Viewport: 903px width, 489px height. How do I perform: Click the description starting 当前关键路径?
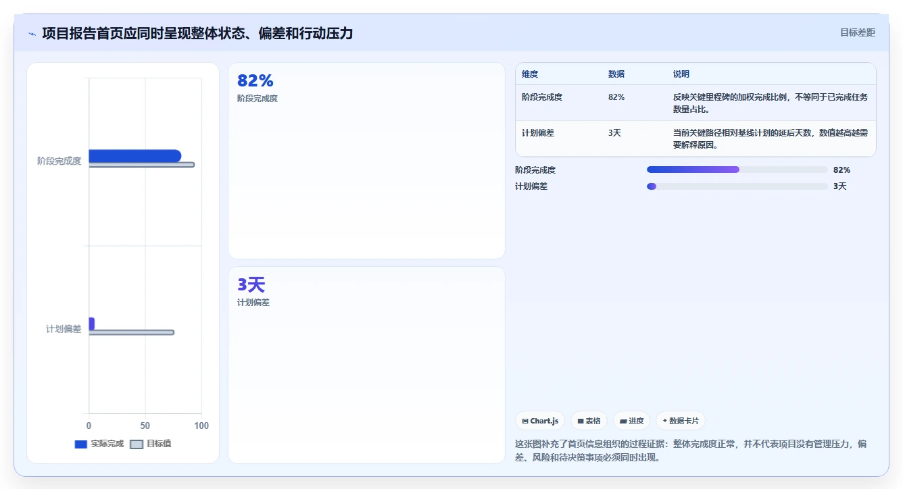771,139
